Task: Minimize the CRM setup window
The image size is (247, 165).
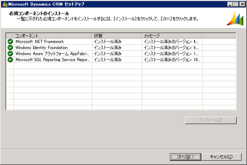Action: (230, 4)
